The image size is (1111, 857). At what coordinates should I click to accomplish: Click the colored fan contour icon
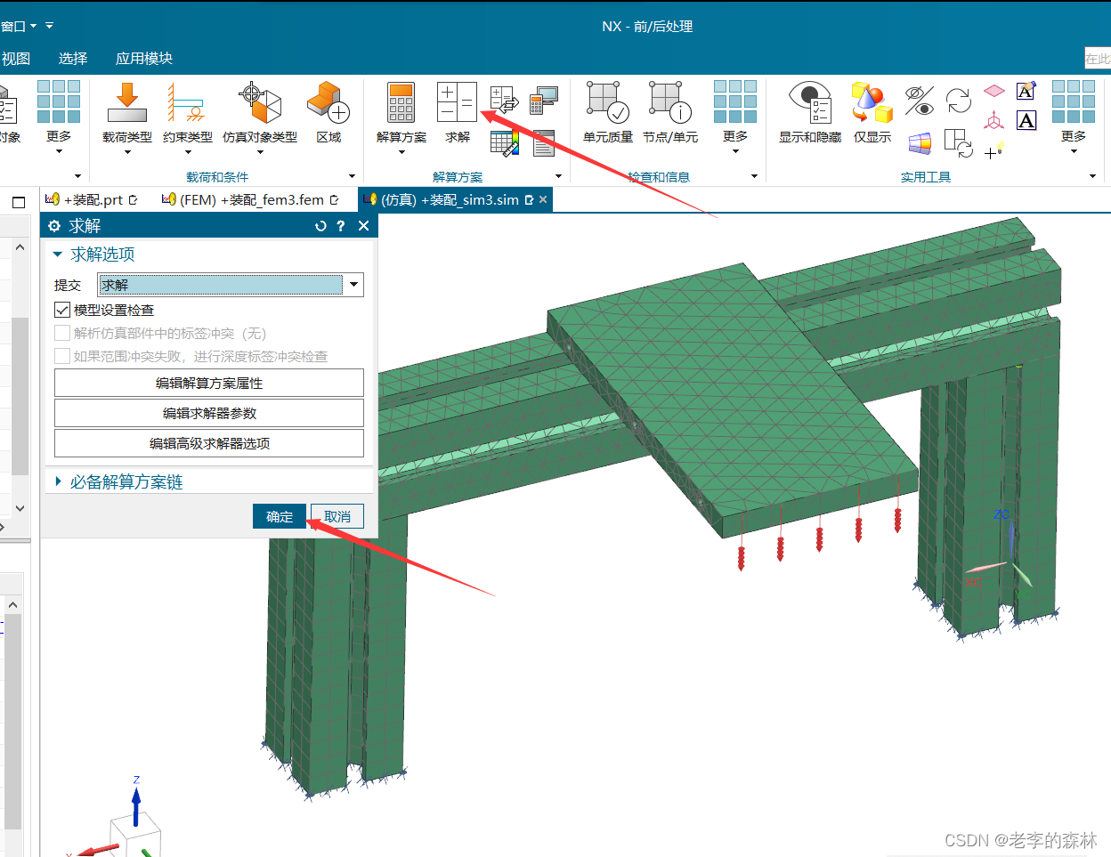(x=920, y=143)
